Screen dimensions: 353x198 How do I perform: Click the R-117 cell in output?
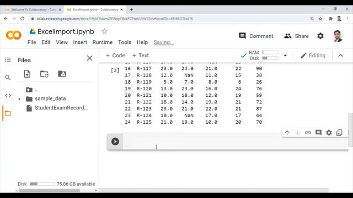pos(144,68)
